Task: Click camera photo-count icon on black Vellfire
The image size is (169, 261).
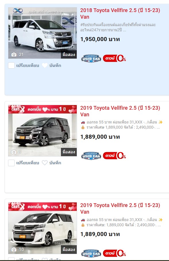Action: [14, 152]
